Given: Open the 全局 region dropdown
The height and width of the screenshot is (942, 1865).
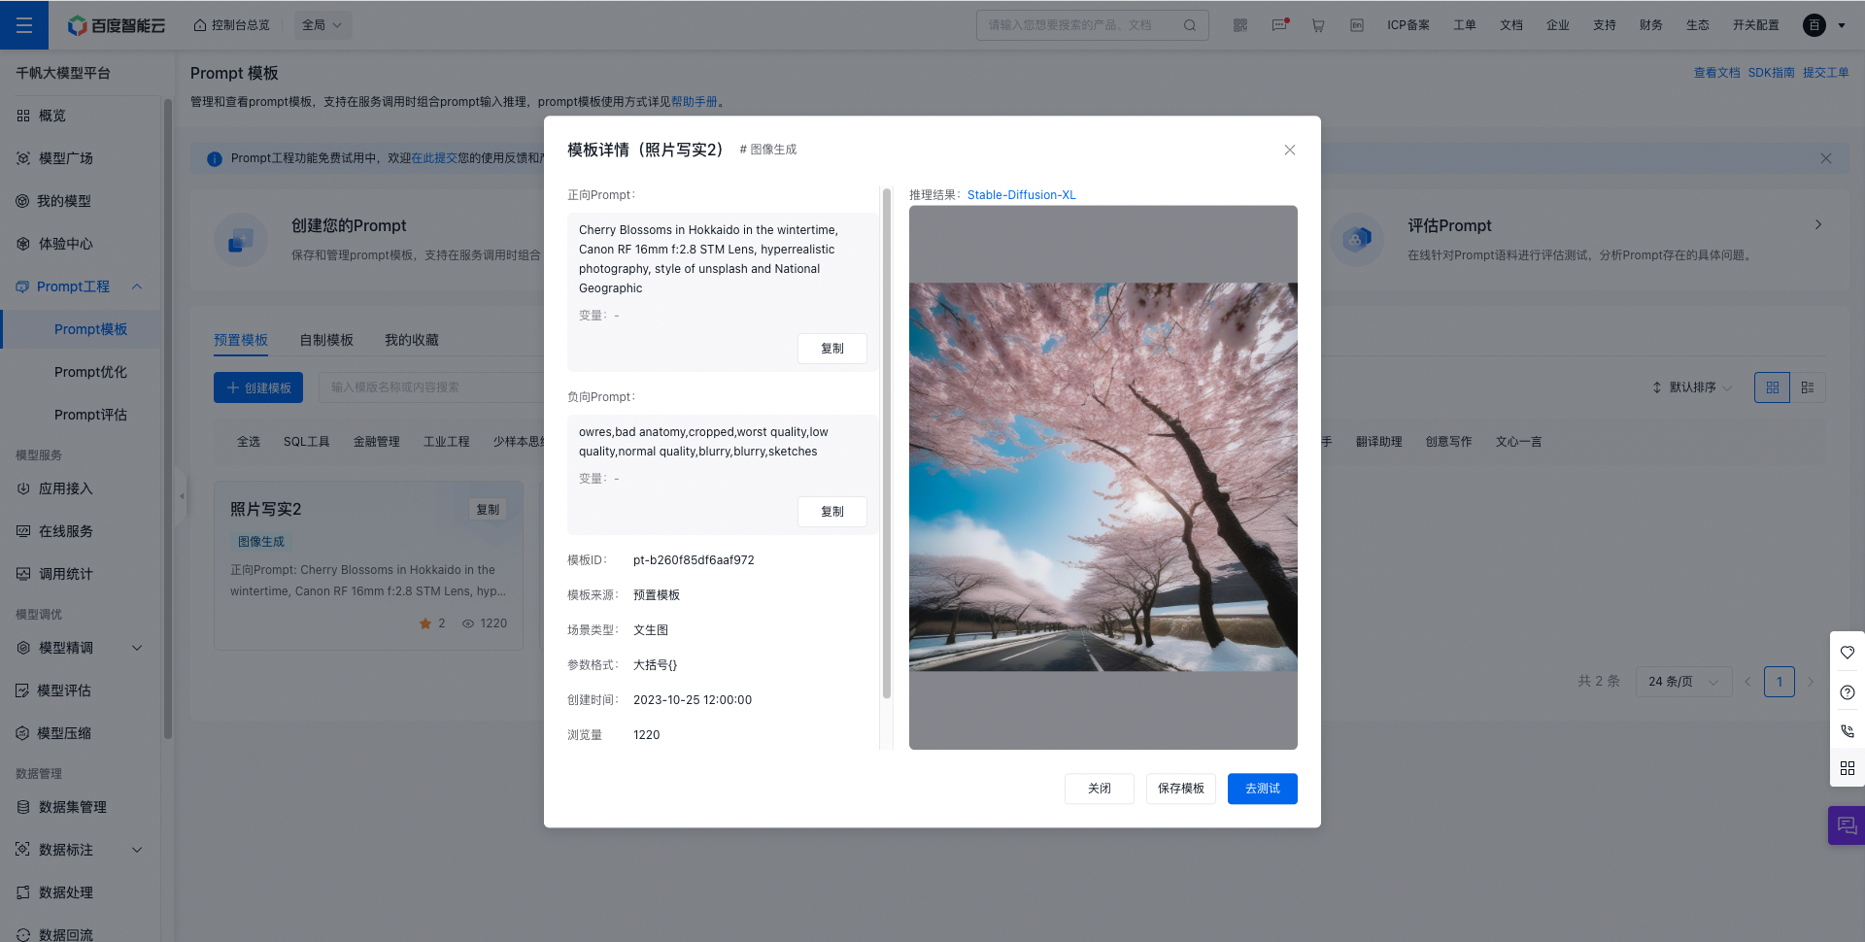Looking at the screenshot, I should pos(322,25).
